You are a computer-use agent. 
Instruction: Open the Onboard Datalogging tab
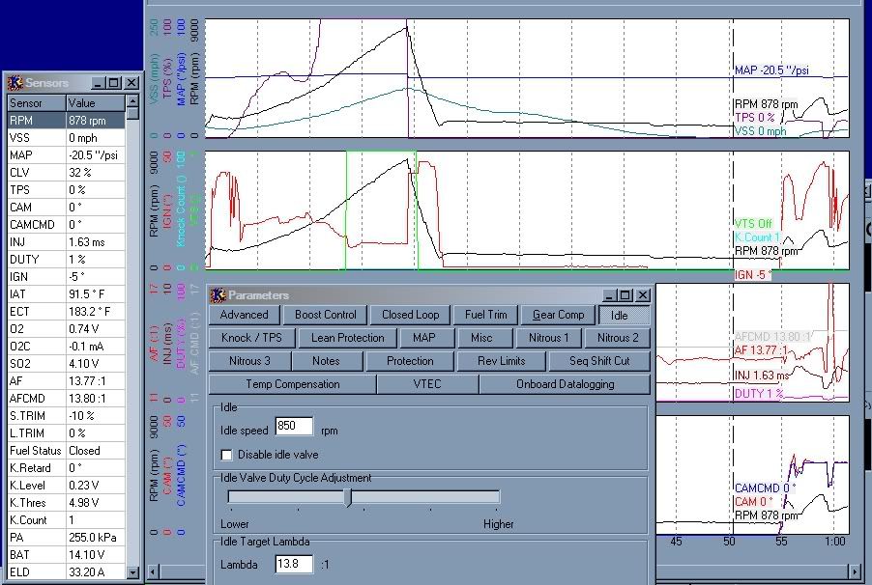564,384
